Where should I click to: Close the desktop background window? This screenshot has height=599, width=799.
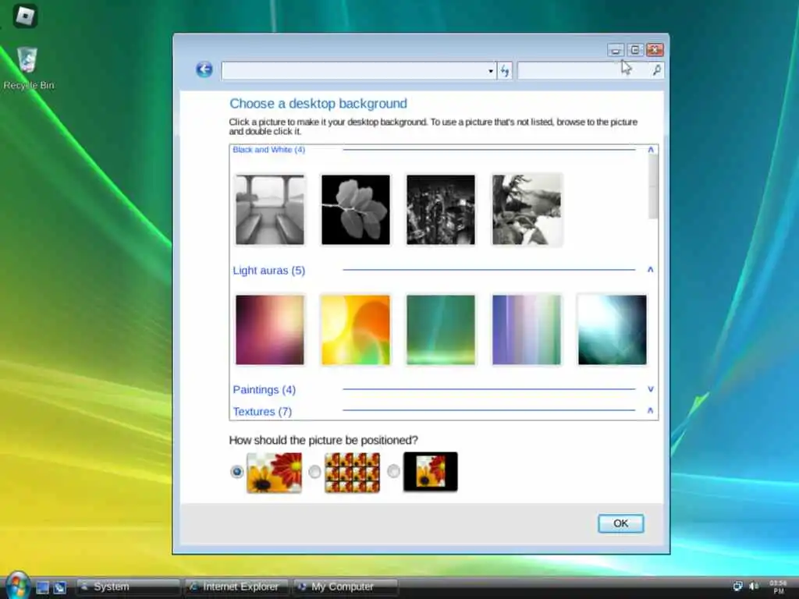[x=655, y=50]
